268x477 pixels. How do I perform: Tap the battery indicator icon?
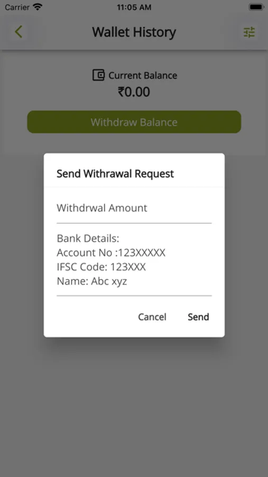(x=256, y=7)
